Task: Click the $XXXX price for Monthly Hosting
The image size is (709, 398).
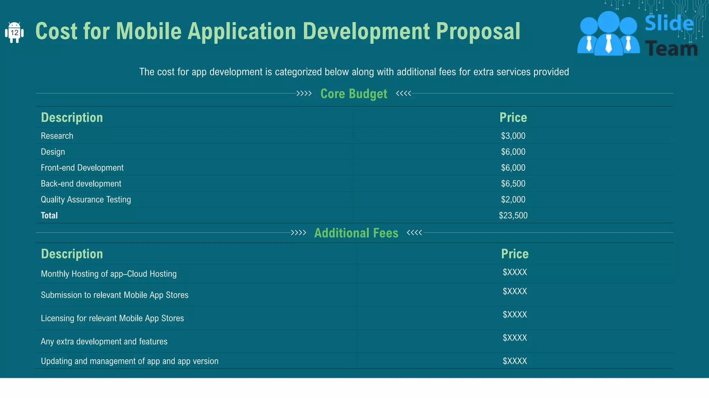Action: tap(515, 272)
